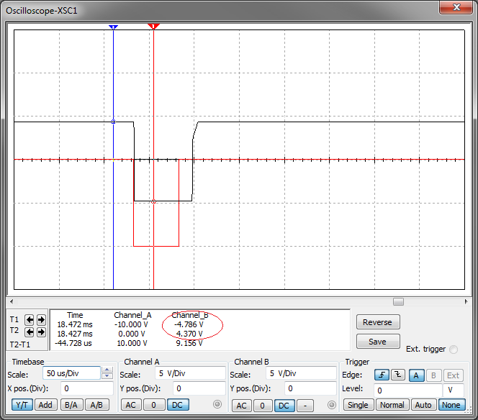Image resolution: width=478 pixels, height=420 pixels.
Task: Click red T2 cursor marker at top
Action: pyautogui.click(x=153, y=27)
